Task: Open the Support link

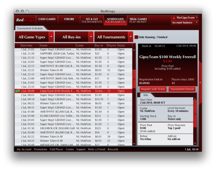Action: tap(81, 149)
